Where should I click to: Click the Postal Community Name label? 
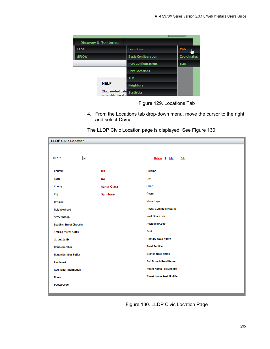pos(162,209)
